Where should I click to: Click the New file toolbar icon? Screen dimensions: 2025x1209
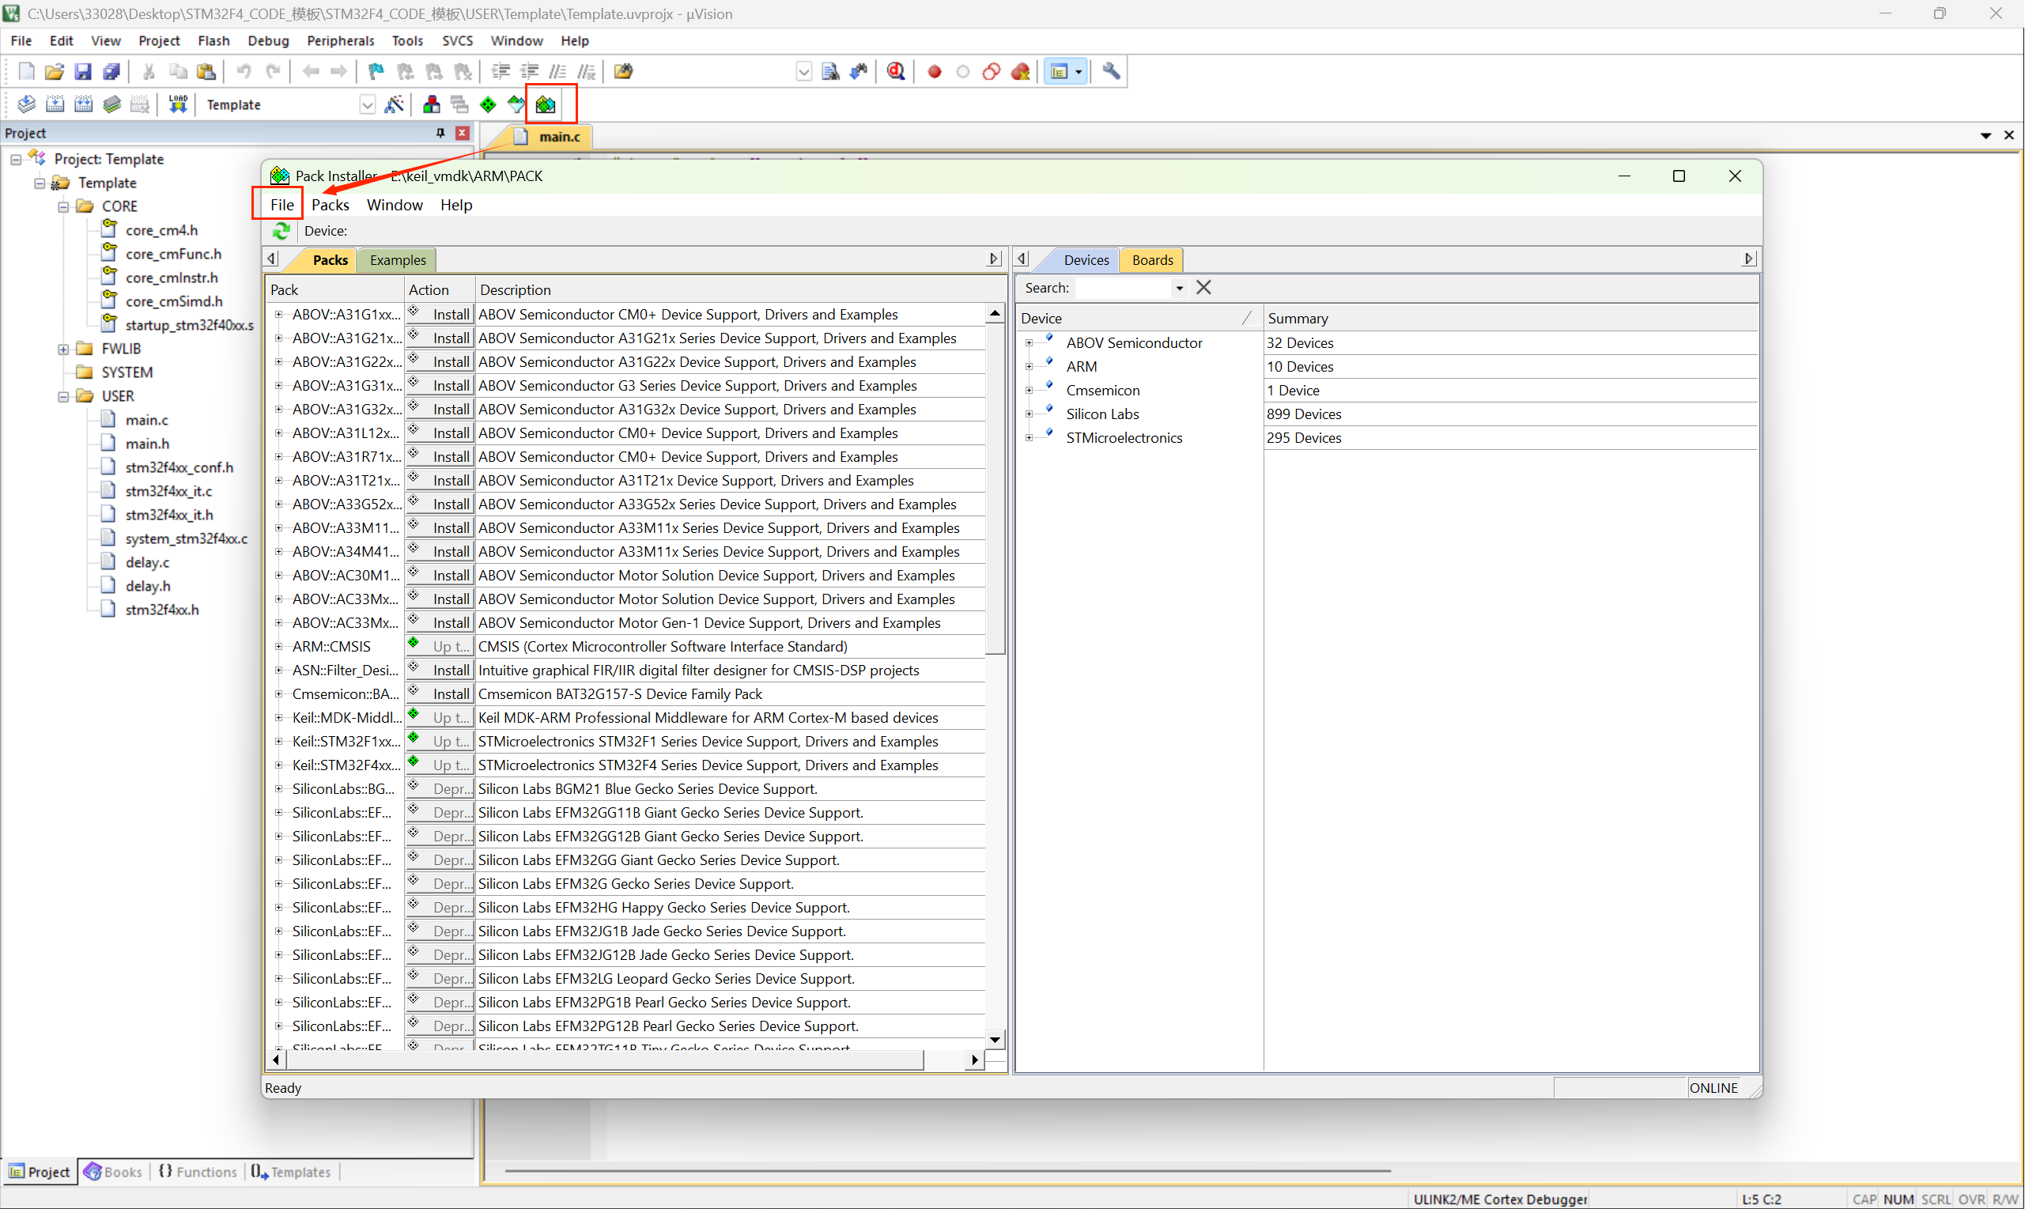(x=26, y=72)
